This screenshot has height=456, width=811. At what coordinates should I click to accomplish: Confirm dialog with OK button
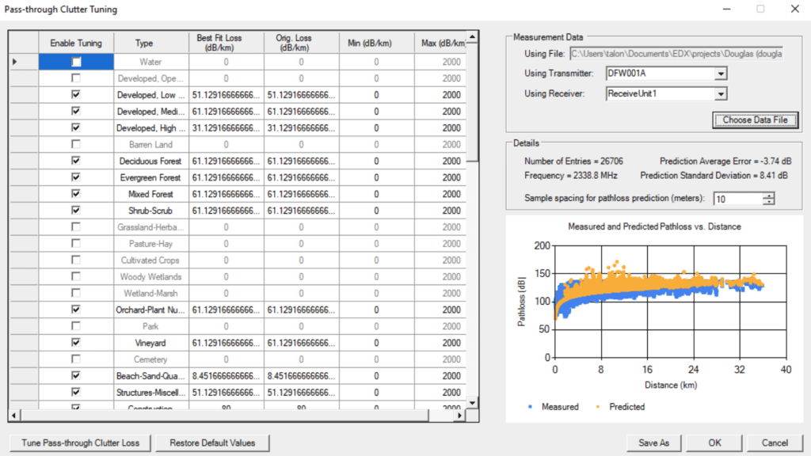click(x=714, y=443)
